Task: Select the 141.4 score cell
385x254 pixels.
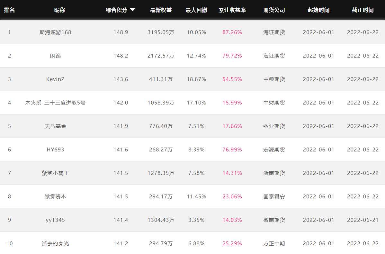Action: coord(121,220)
